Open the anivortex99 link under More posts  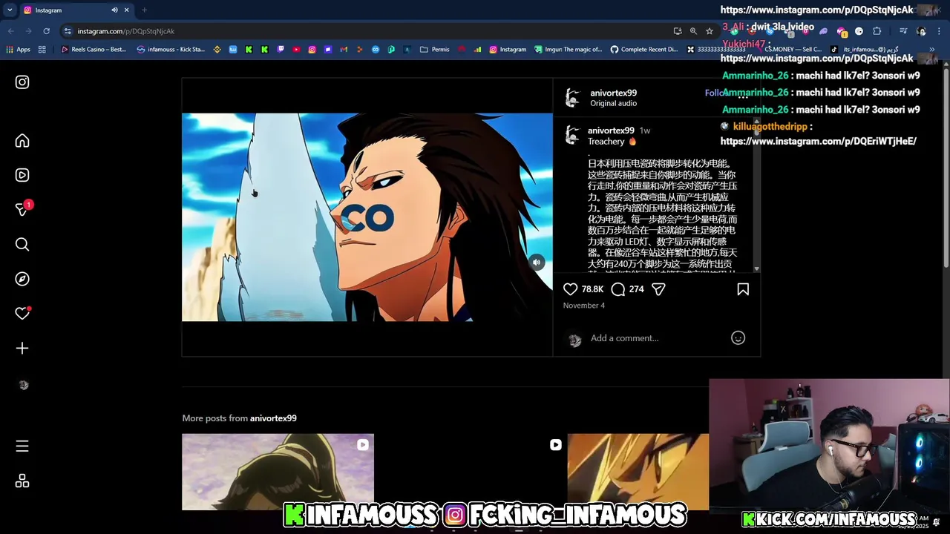coord(273,418)
